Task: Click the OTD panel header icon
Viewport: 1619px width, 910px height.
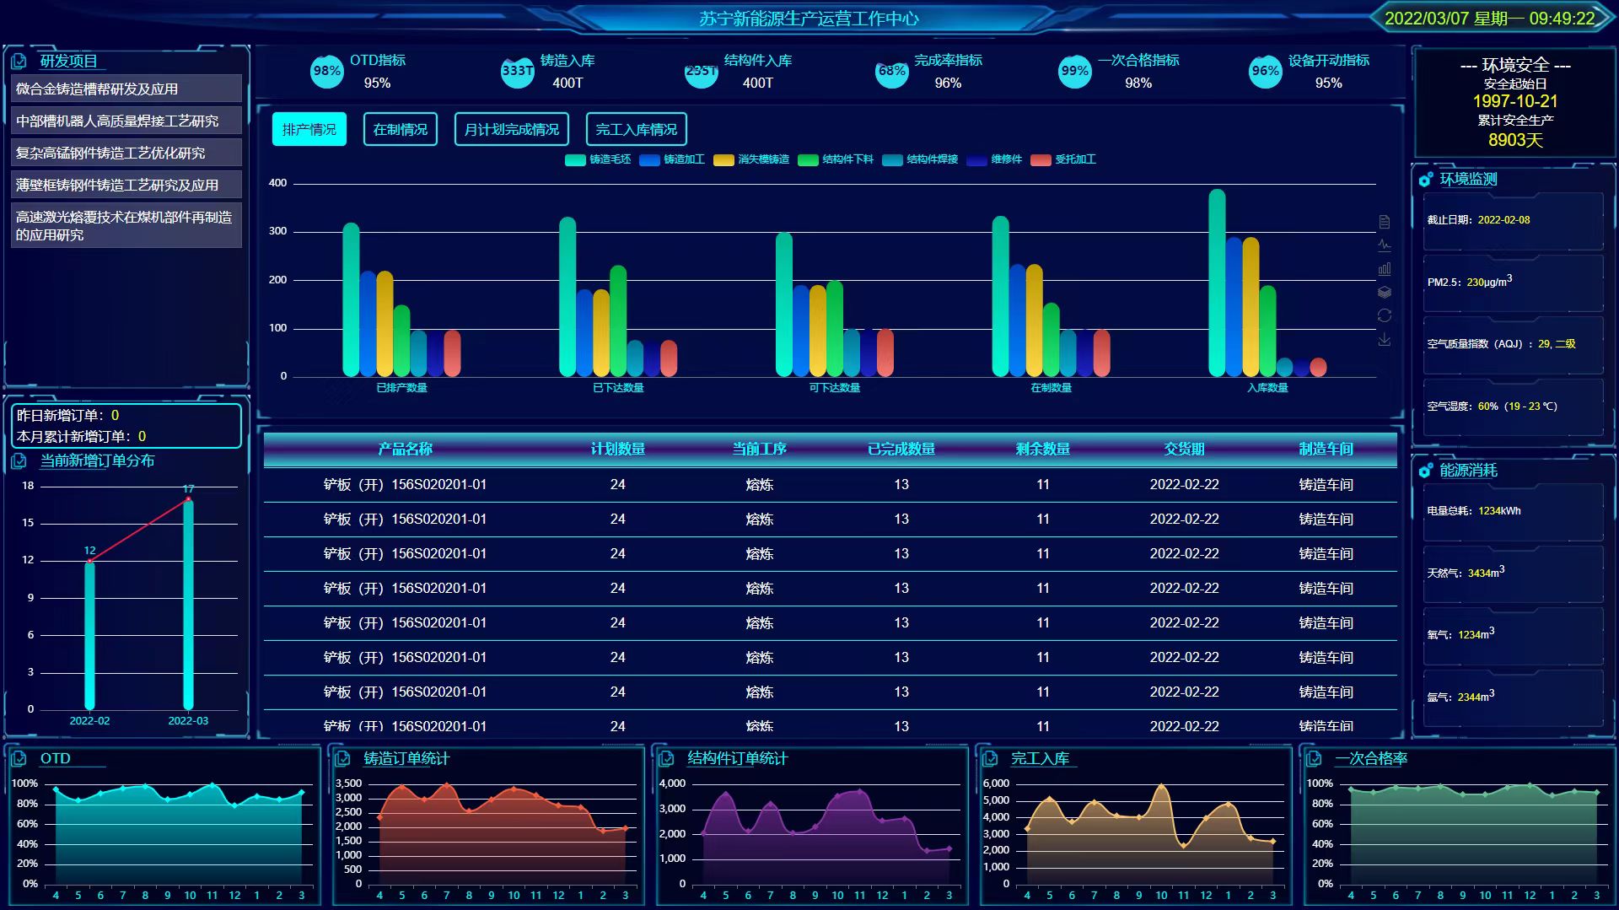Action: pyautogui.click(x=19, y=758)
